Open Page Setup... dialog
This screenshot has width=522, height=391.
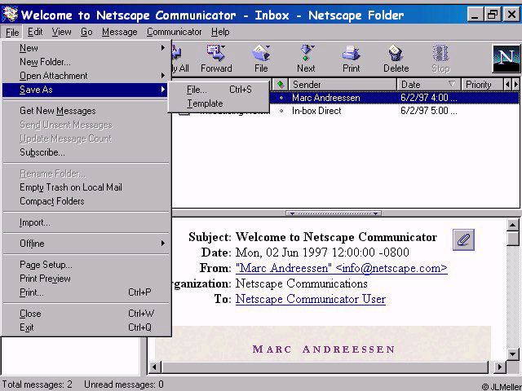85,265
